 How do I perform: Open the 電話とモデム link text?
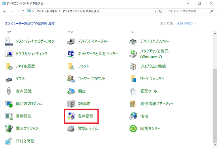(88, 128)
